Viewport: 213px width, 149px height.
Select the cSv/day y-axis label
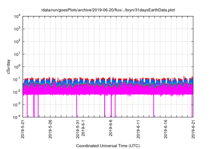(x=9, y=67)
